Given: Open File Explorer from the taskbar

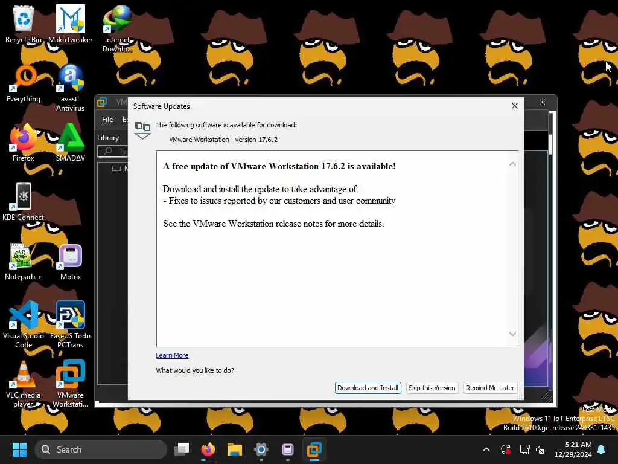Looking at the screenshot, I should tap(235, 449).
